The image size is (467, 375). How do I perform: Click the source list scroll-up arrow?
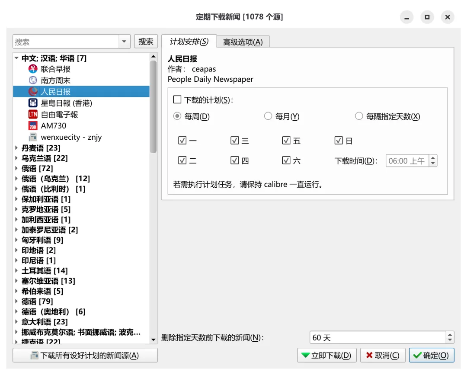153,56
